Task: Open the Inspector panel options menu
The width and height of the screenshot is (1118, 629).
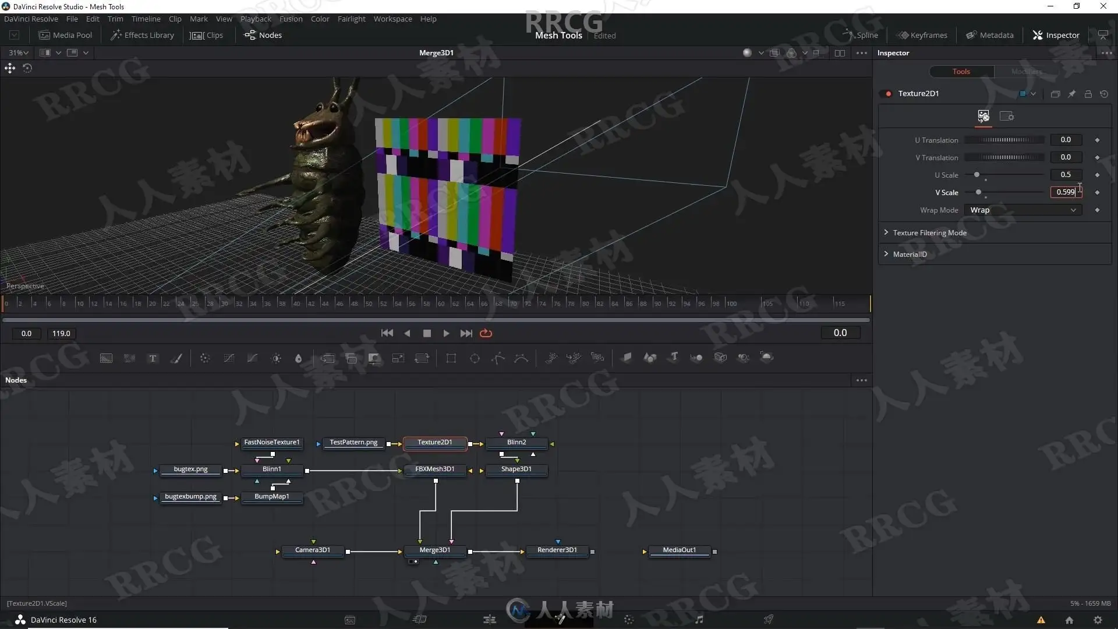Action: tap(1106, 53)
